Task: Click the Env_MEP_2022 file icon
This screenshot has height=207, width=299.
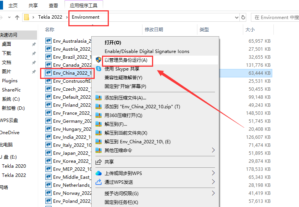Action: 48,169
